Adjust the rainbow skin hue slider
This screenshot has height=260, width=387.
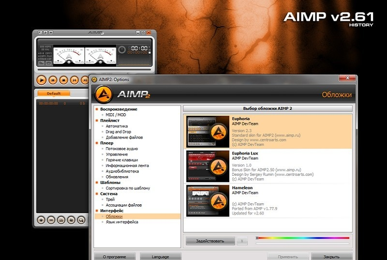point(302,238)
